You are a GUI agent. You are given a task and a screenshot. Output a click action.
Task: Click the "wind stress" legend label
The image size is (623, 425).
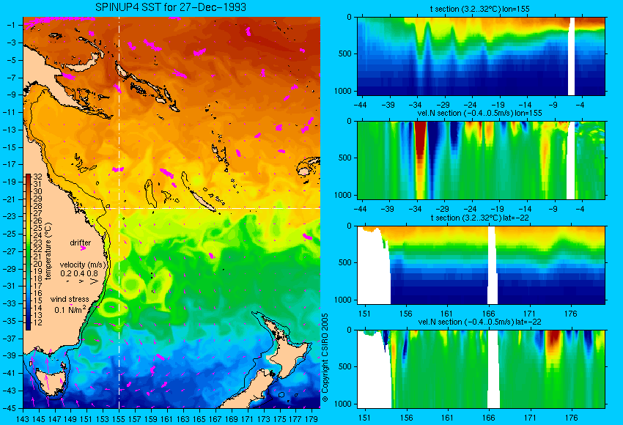point(70,299)
